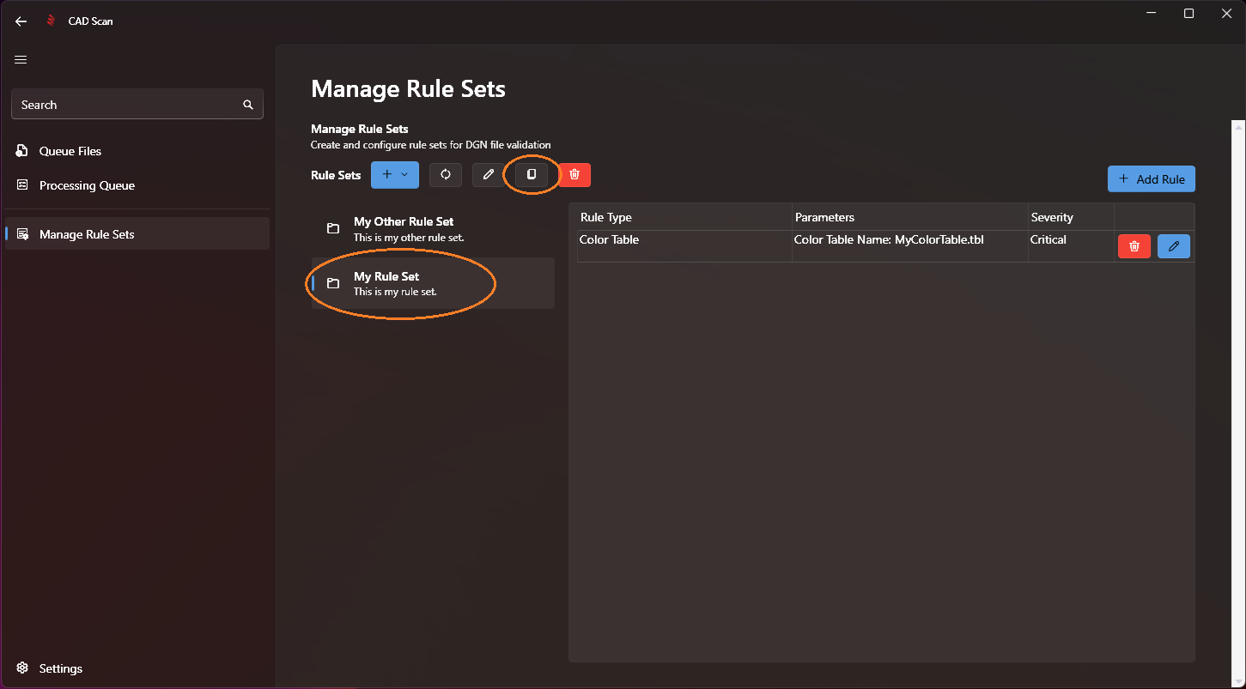Viewport: 1246px width, 689px height.
Task: Go back using the back arrow
Action: 21,21
